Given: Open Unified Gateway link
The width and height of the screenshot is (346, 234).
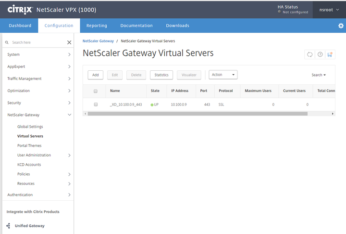Looking at the screenshot, I should coord(30,226).
